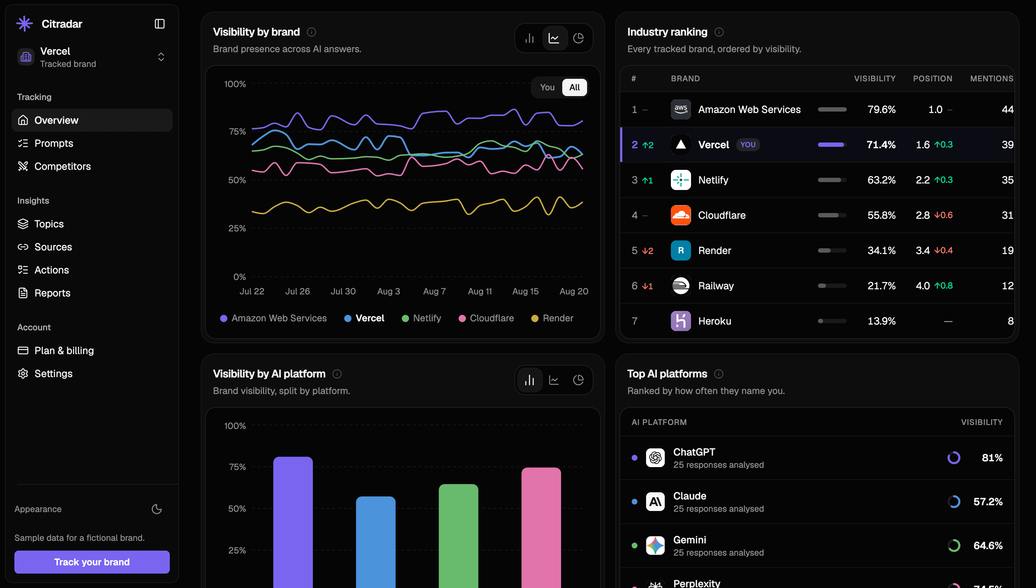The width and height of the screenshot is (1036, 588).
Task: Click the Vercel building brand icon
Action: 26,57
